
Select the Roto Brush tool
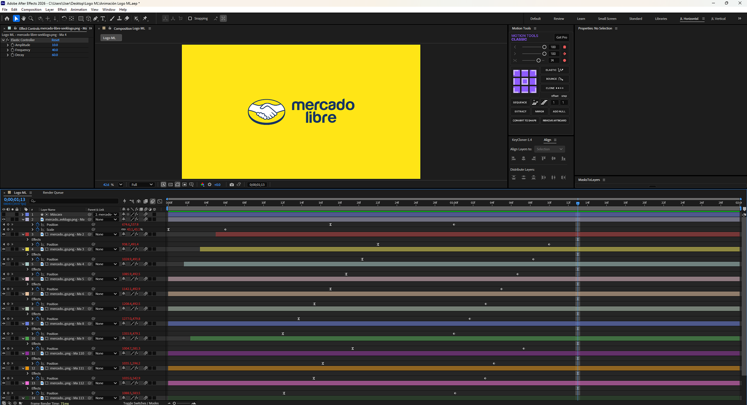pyautogui.click(x=137, y=18)
